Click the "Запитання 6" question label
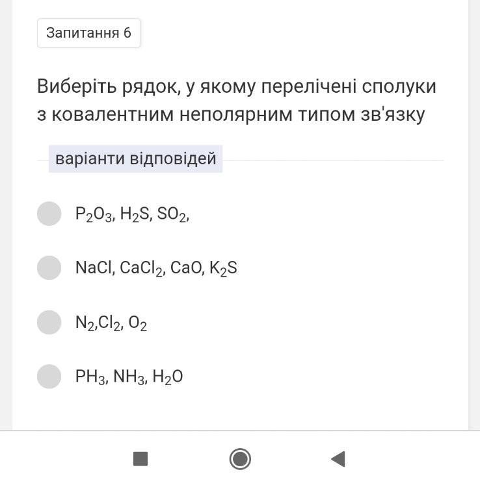 [88, 33]
